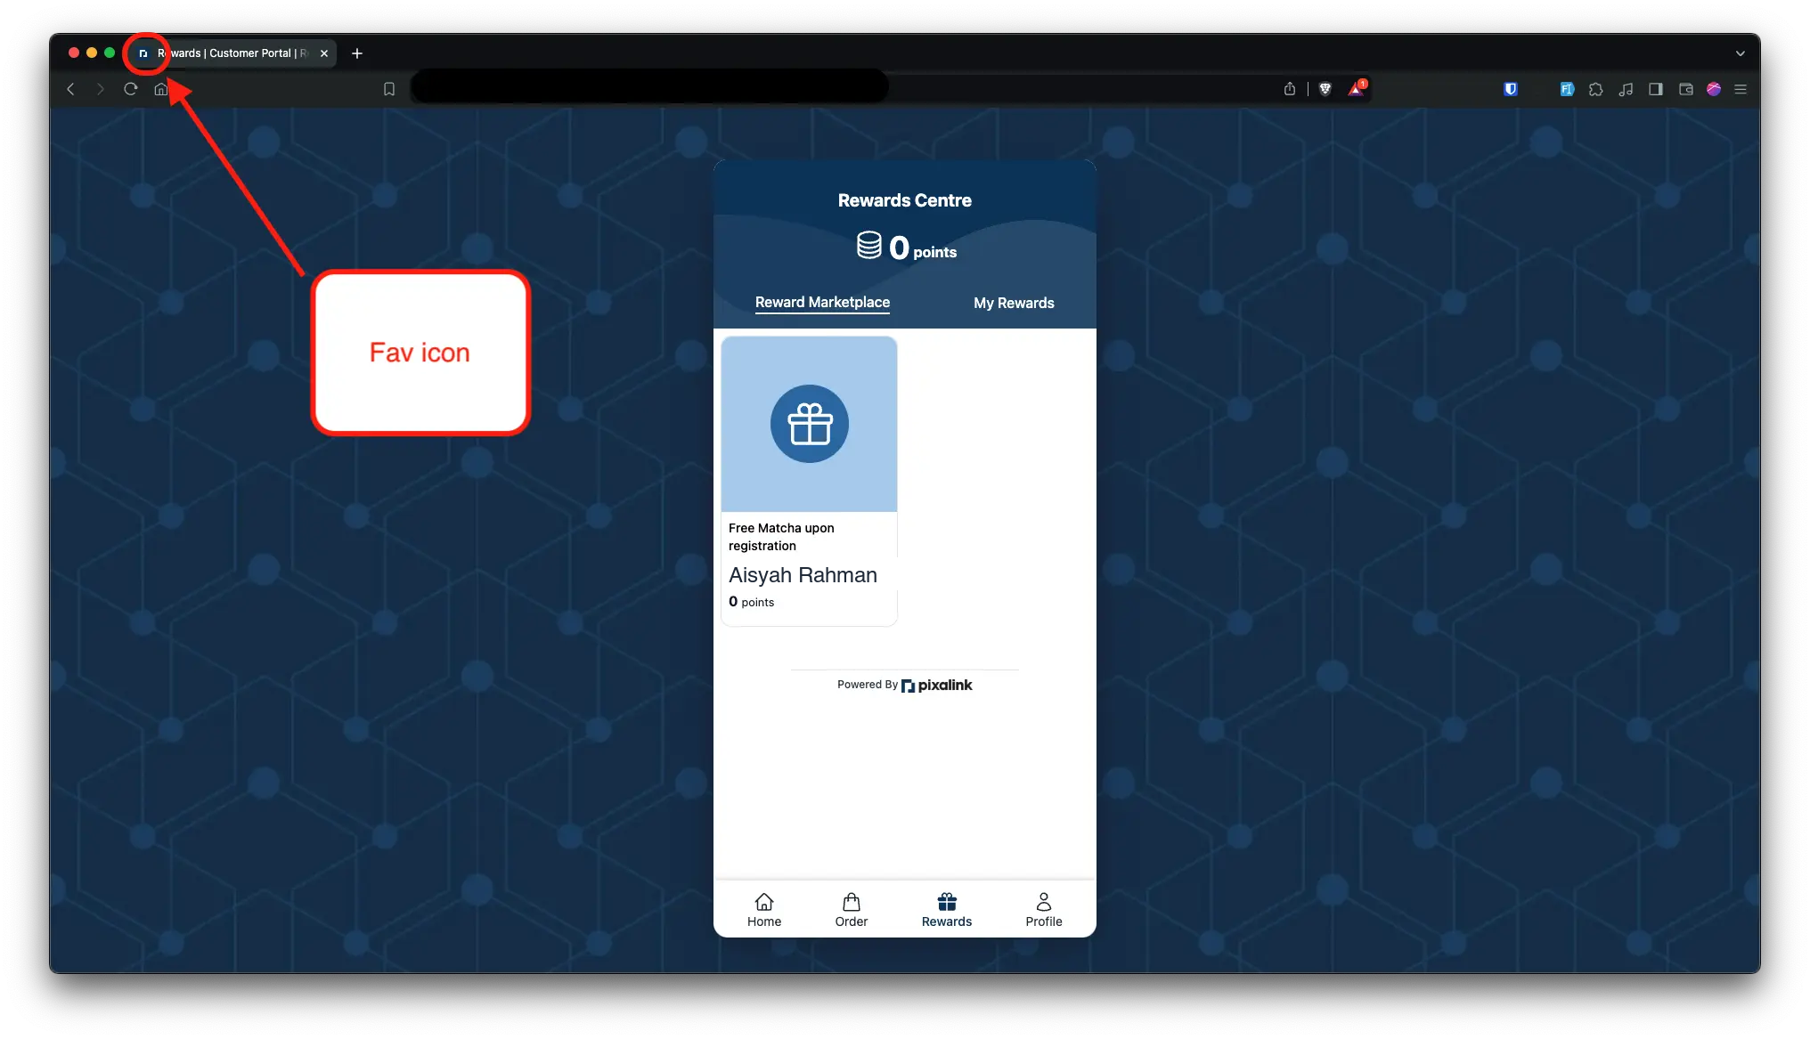Go forward using the browser forward arrow
This screenshot has width=1810, height=1039.
[101, 89]
